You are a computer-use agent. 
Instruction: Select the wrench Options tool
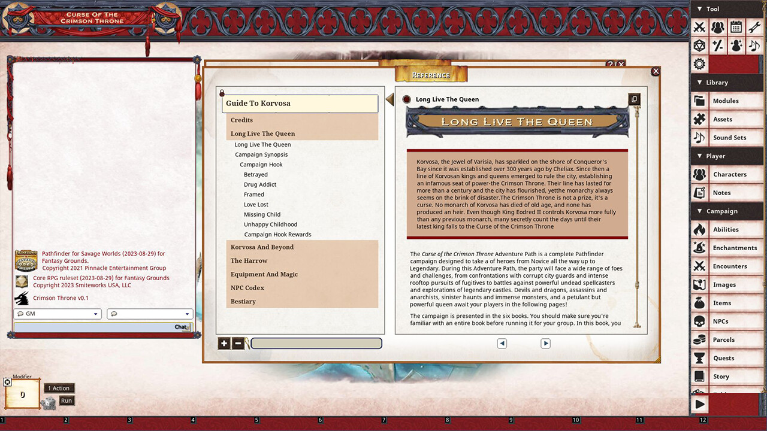pyautogui.click(x=754, y=27)
